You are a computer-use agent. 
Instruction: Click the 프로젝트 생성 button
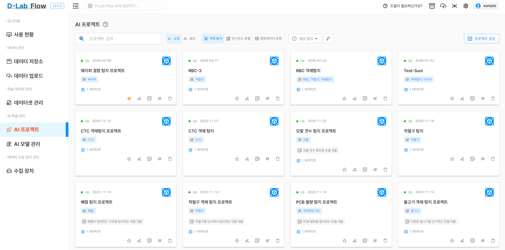coord(481,39)
